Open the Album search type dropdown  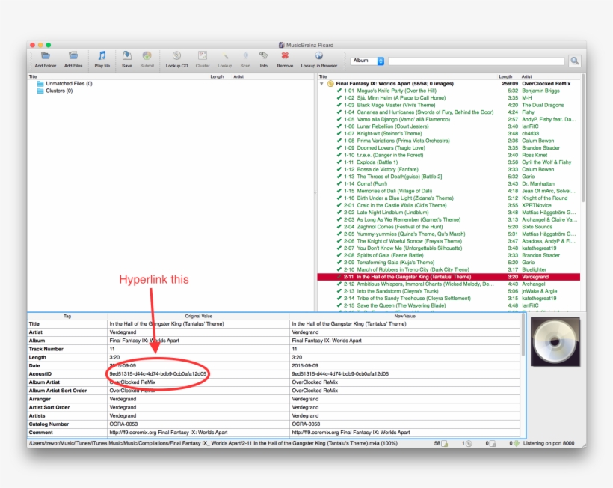tap(367, 61)
